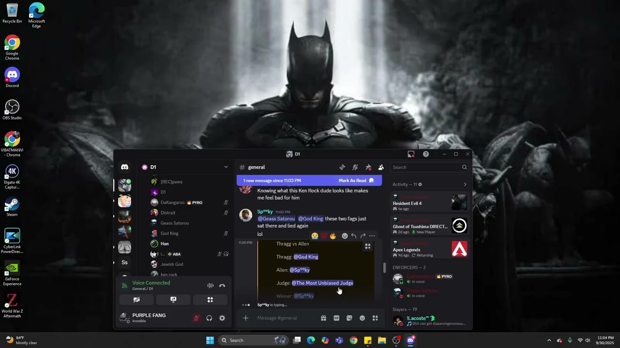The height and width of the screenshot is (348, 620).
Task: Open Activity settings gear next to Activity
Action: (420, 184)
